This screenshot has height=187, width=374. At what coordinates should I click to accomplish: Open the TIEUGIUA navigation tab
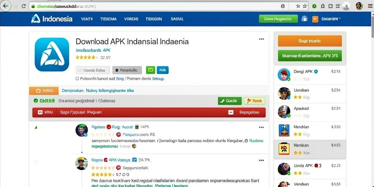(x=108, y=19)
